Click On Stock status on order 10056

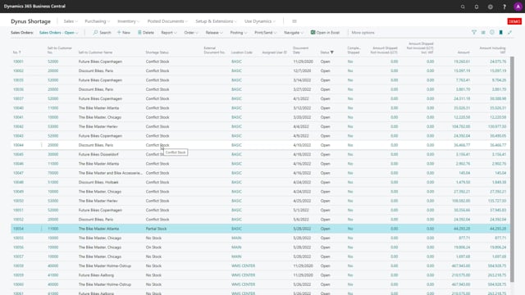pyautogui.click(x=153, y=247)
